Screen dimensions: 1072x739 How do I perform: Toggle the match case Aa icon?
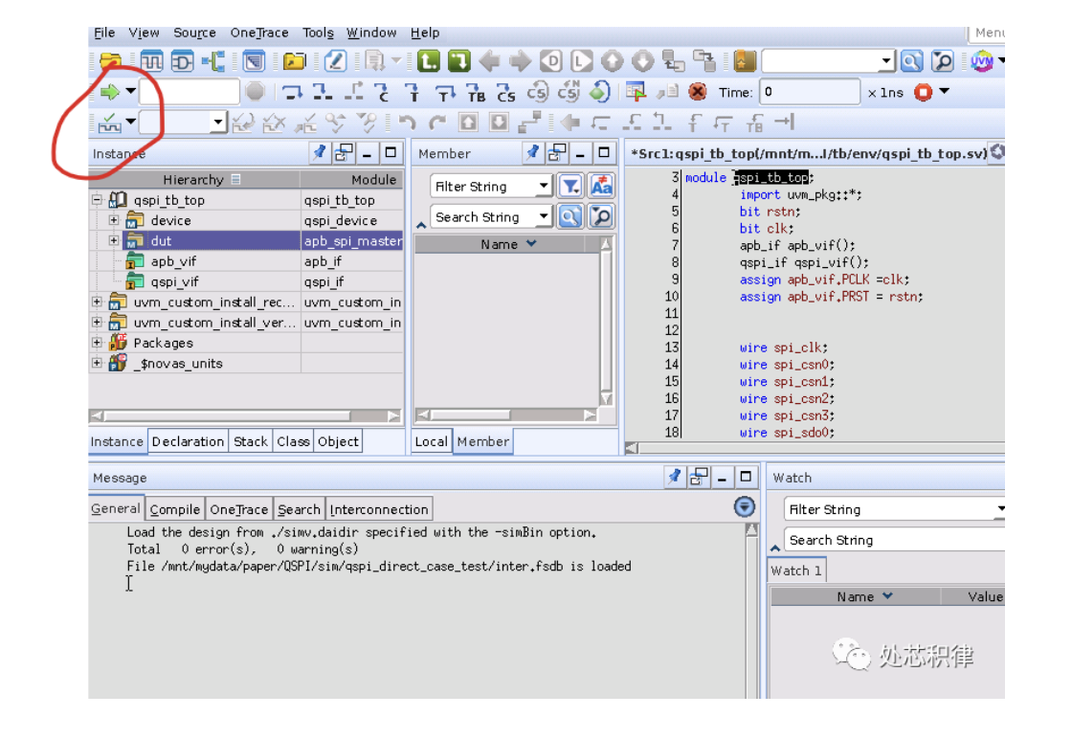pos(601,186)
